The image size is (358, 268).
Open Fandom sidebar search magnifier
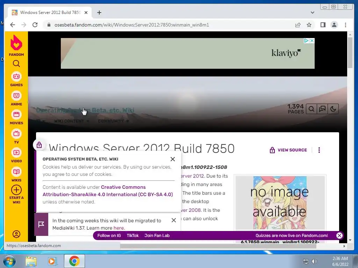click(16, 64)
